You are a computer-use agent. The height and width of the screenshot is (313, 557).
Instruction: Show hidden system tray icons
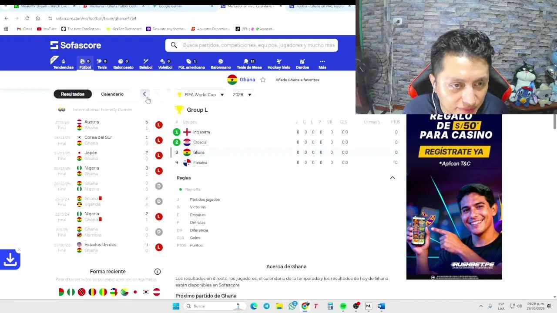pos(481,306)
